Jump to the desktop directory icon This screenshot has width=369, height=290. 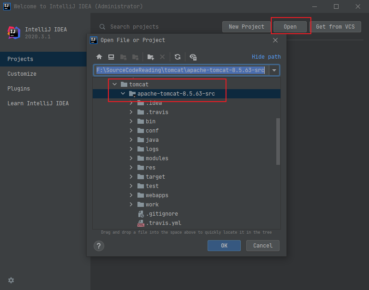pos(111,57)
